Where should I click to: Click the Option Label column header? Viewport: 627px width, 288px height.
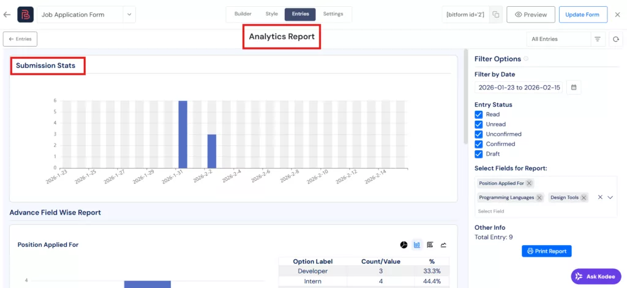point(313,262)
